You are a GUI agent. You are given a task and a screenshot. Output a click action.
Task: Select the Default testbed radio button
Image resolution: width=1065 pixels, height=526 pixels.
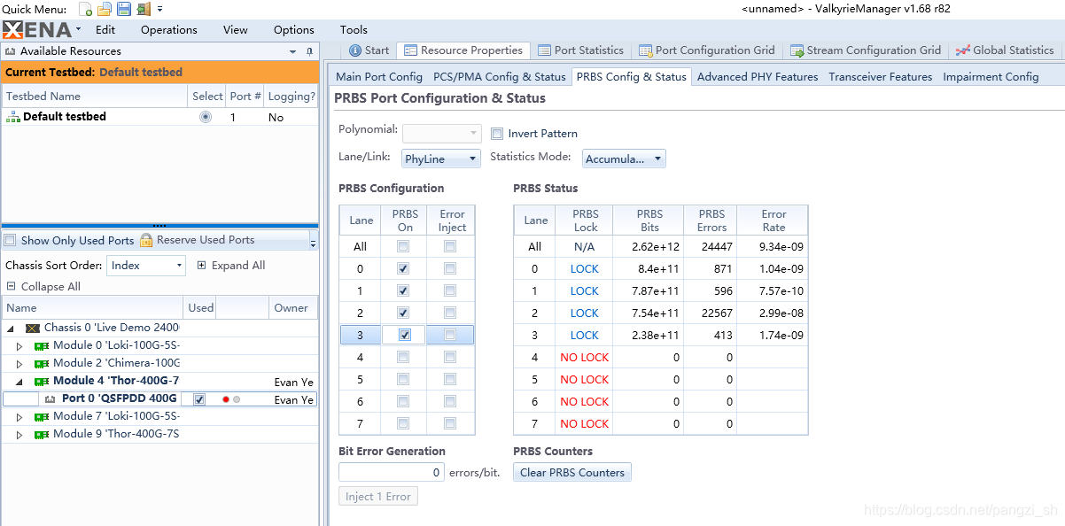click(206, 117)
